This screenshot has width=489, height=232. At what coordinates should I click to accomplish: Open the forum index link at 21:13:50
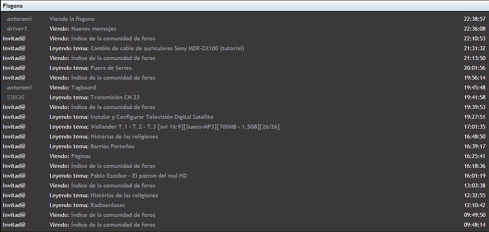113,58
